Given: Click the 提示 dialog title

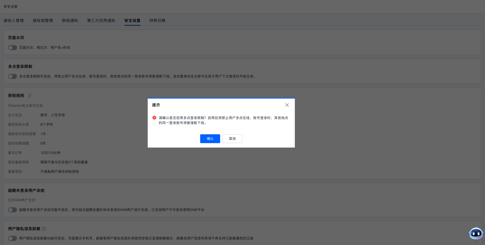Looking at the screenshot, I should 156,105.
